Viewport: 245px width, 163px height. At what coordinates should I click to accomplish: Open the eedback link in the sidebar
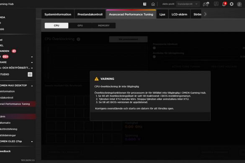click(5, 151)
